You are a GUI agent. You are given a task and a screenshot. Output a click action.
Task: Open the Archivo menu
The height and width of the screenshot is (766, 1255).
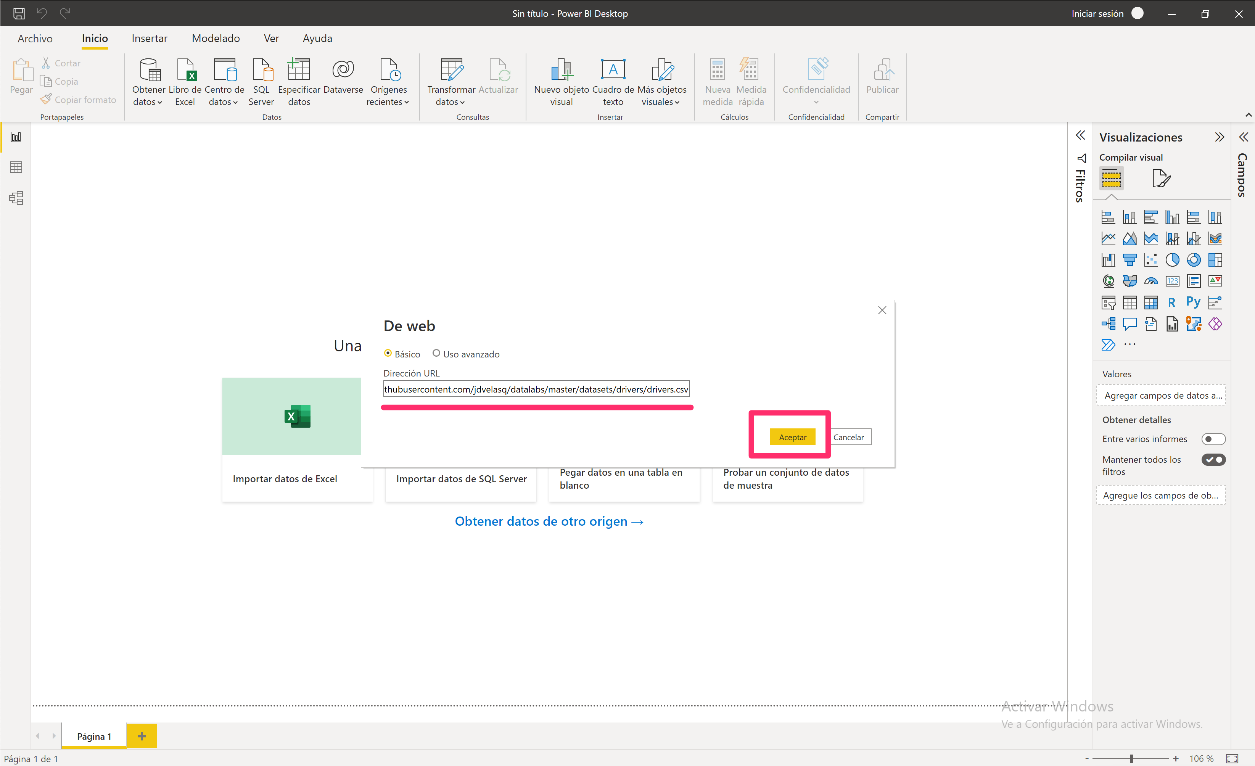[x=35, y=38]
